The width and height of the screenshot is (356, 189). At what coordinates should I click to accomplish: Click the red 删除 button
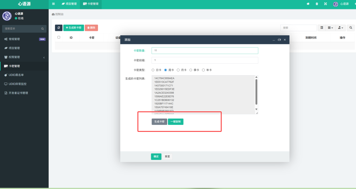point(91,28)
